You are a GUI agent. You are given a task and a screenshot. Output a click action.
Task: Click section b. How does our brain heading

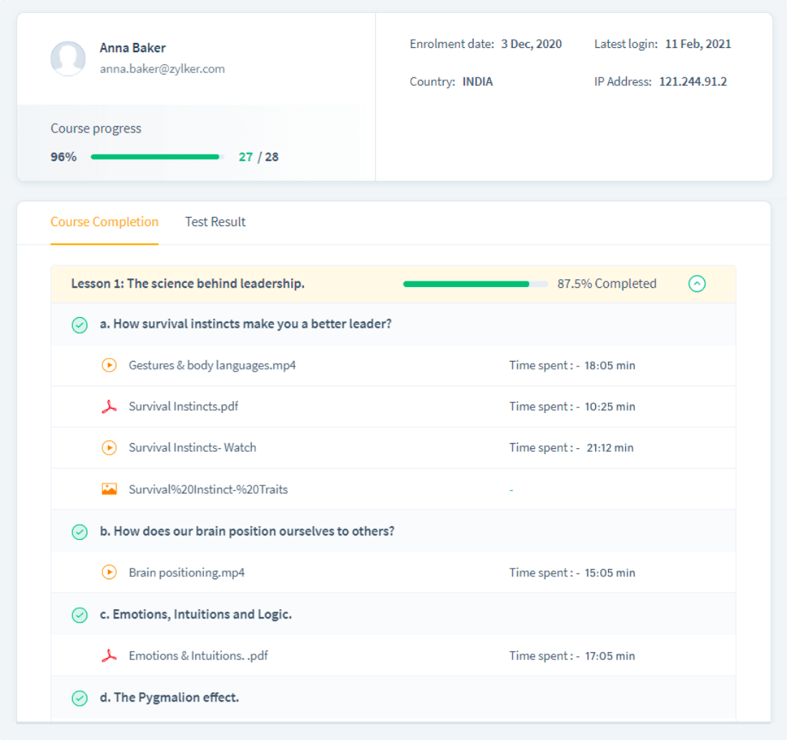(x=247, y=531)
